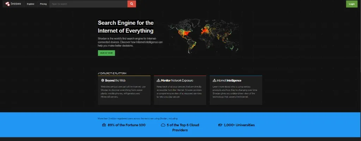Viewport: 361px width, 141px height.
Task: Click the sitemap icon beside Internet Intelligence
Action: tap(214, 81)
